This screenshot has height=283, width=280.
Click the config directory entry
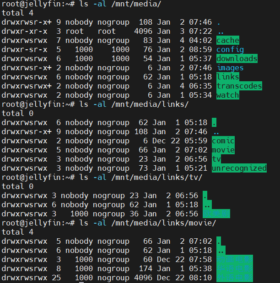[230, 50]
